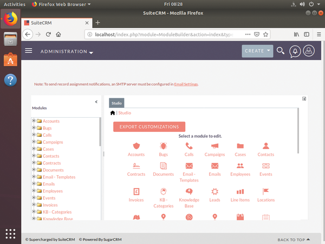Select the Contracts signature icon

pyautogui.click(x=136, y=165)
